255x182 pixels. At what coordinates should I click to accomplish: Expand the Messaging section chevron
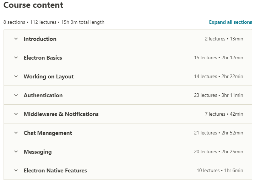[16, 151]
